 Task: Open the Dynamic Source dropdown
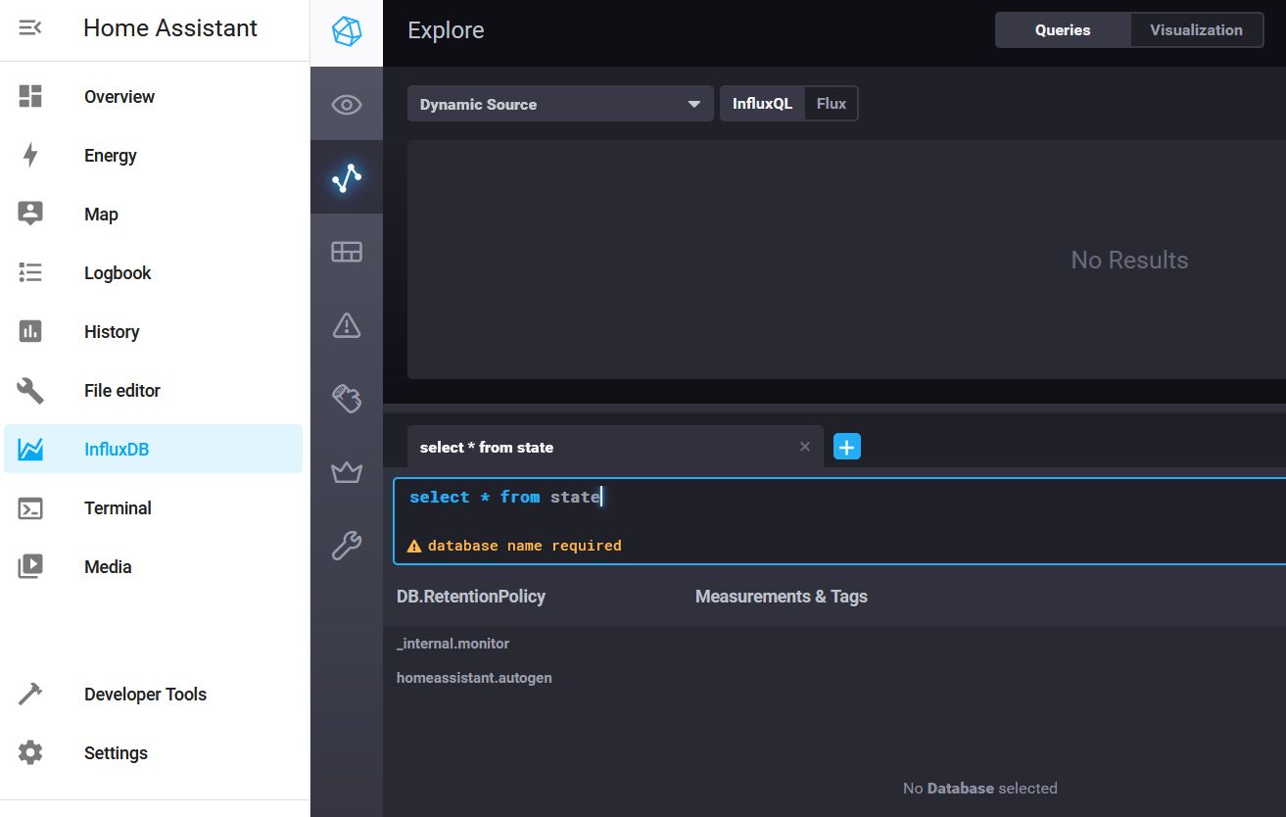[x=559, y=103]
